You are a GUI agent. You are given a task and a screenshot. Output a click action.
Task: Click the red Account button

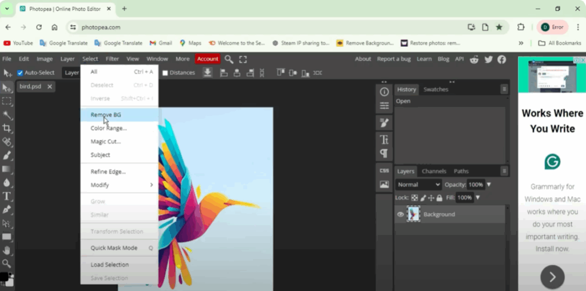[207, 59]
